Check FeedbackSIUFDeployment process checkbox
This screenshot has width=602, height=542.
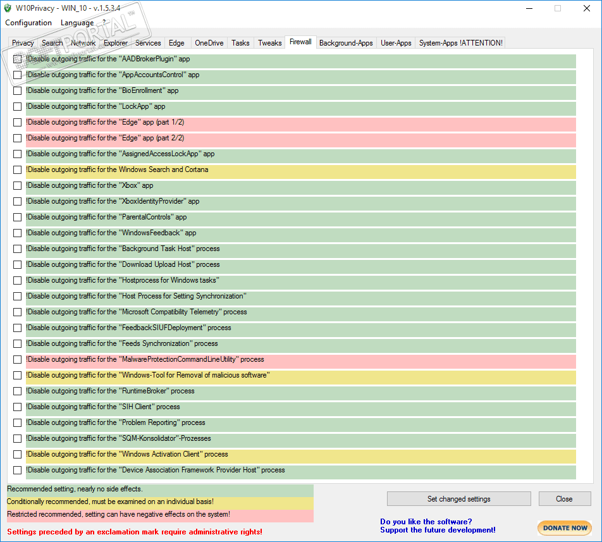pos(17,328)
